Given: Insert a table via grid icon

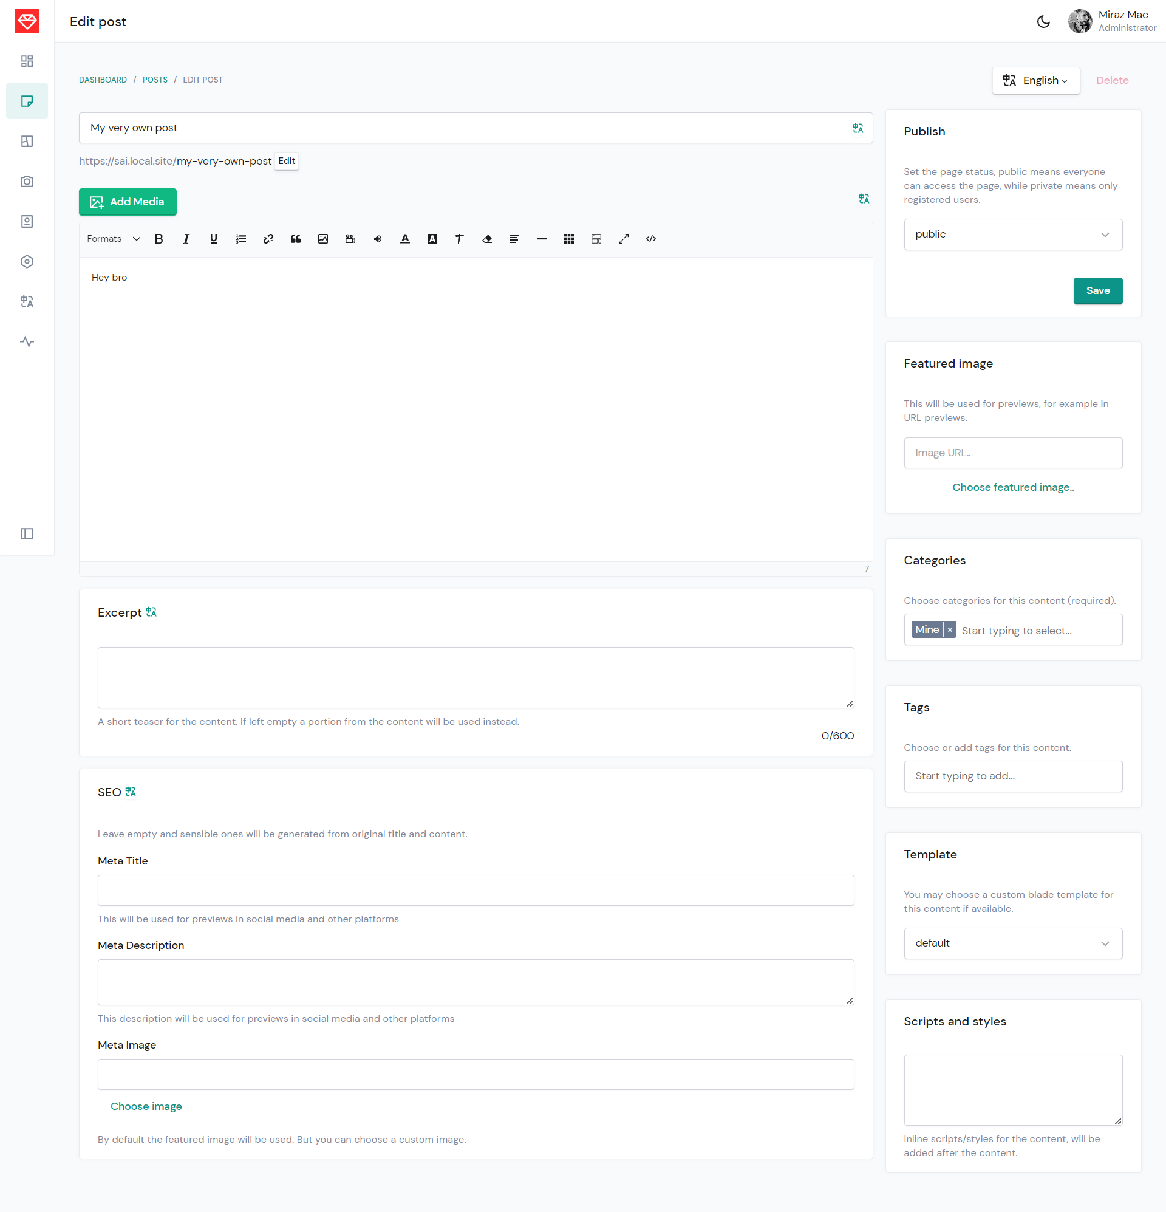Looking at the screenshot, I should tap(569, 239).
